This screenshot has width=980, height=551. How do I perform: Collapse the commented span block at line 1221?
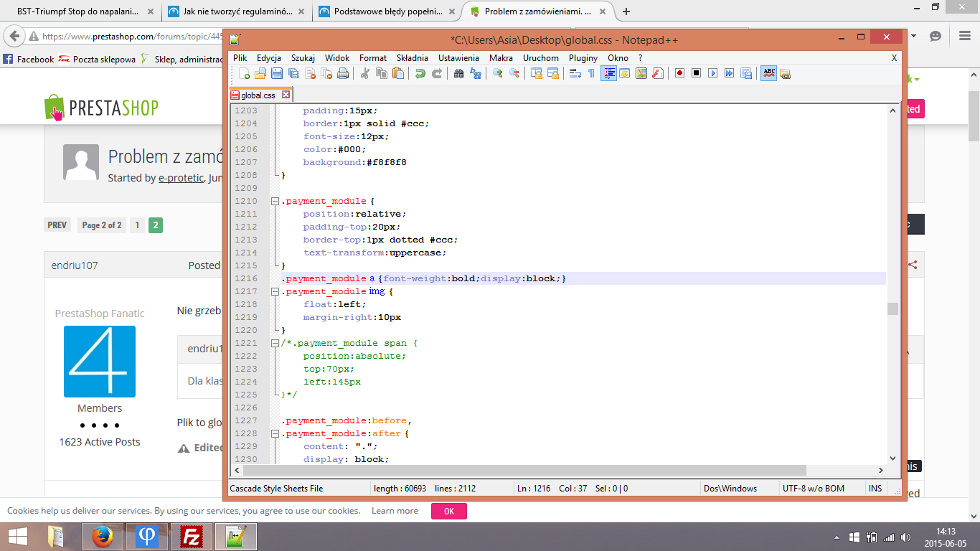[x=275, y=344]
